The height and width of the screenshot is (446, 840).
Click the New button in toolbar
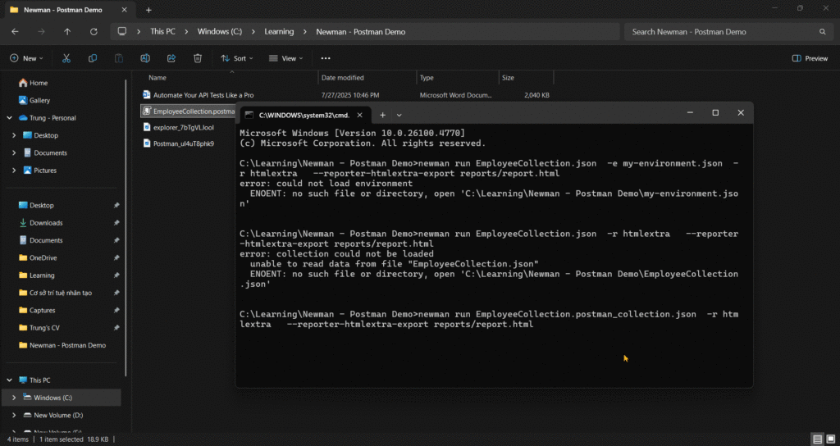click(25, 58)
